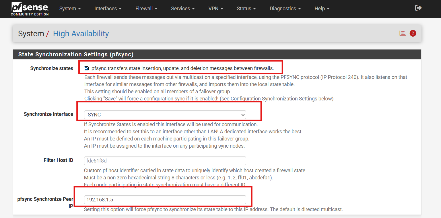441x218 pixels.
Task: Open the Help menu
Action: pyautogui.click(x=322, y=9)
